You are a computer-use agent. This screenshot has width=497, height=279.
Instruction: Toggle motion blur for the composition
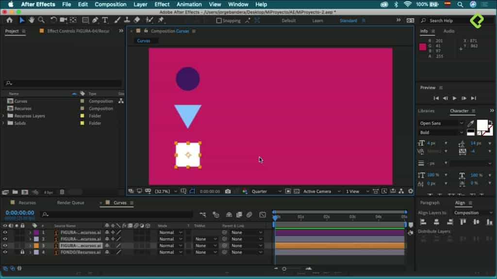point(249,215)
